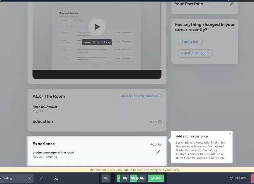Select the green pointer step icon in the toolbar
Viewport: 254px width, 184px height.
tap(118, 178)
